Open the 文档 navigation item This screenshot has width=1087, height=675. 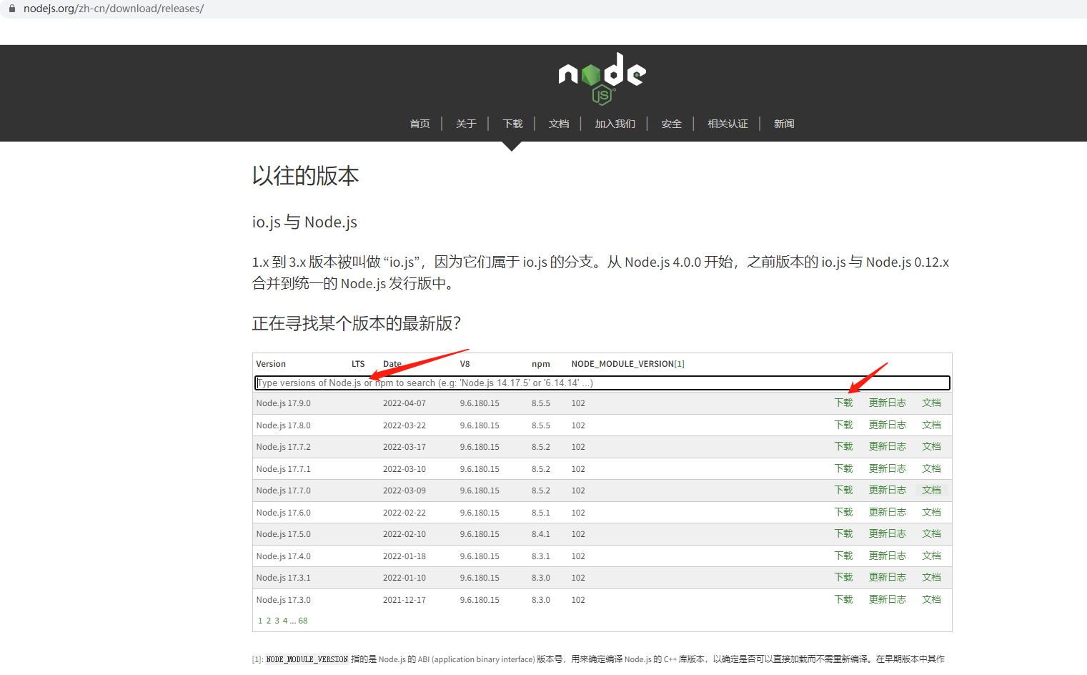pos(559,123)
